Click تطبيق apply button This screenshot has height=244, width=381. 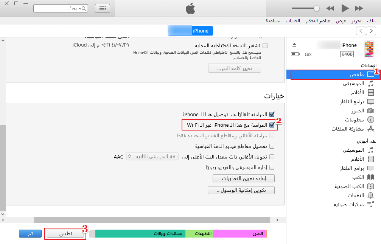pyautogui.click(x=65, y=233)
